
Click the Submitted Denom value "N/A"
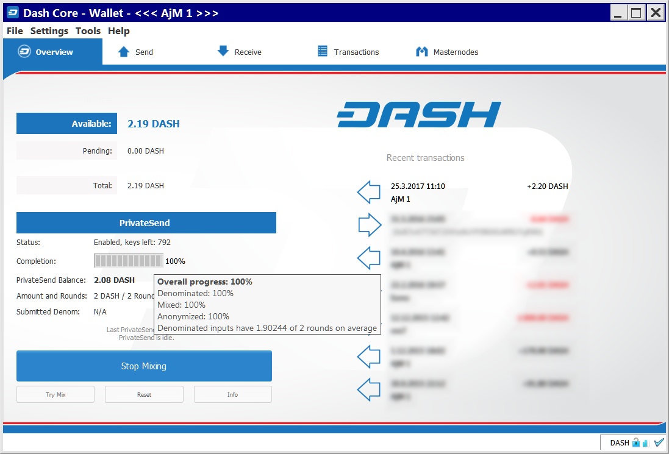(x=100, y=311)
